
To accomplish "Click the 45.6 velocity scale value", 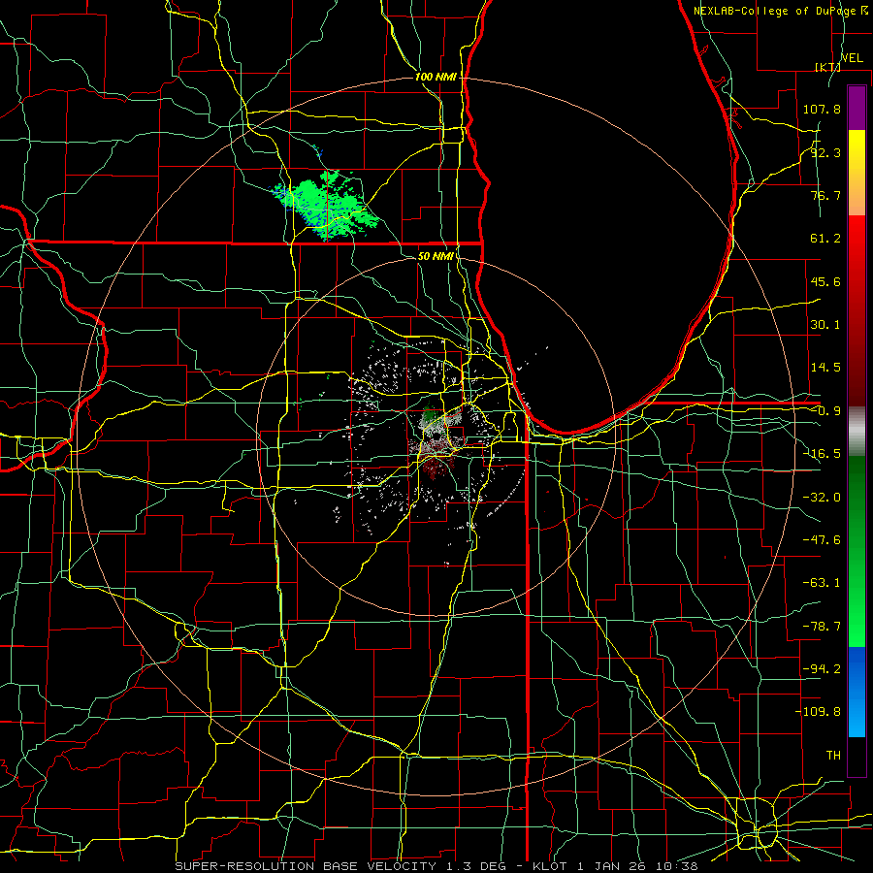I will coord(825,281).
